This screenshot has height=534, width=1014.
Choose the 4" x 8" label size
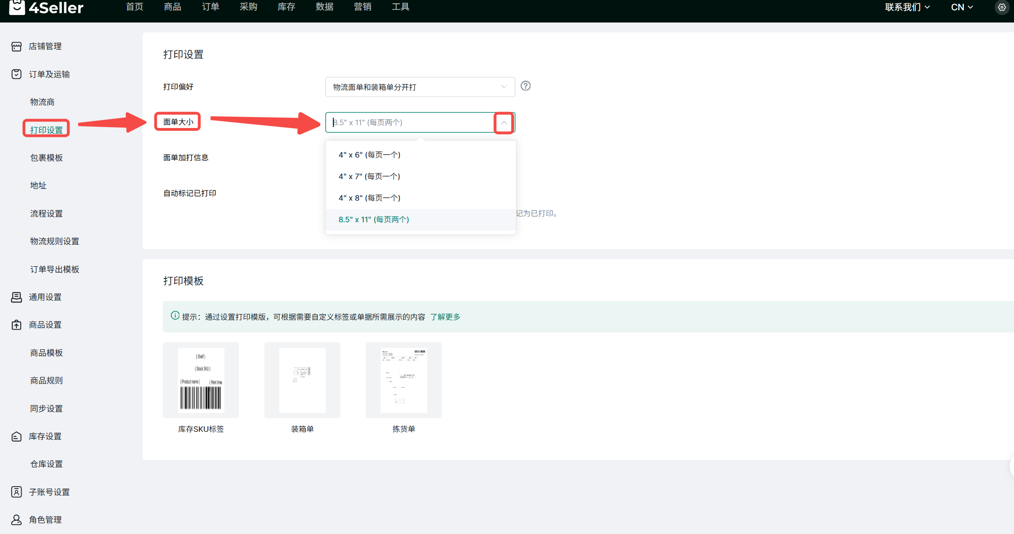pyautogui.click(x=369, y=198)
